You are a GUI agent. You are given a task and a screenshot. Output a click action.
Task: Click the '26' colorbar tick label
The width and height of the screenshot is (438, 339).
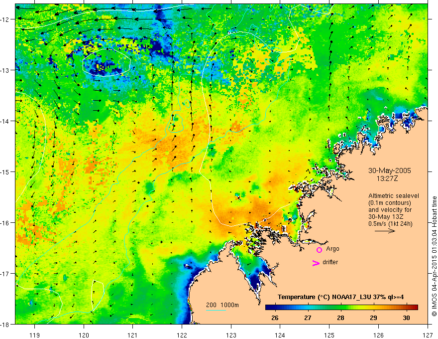[275, 318]
